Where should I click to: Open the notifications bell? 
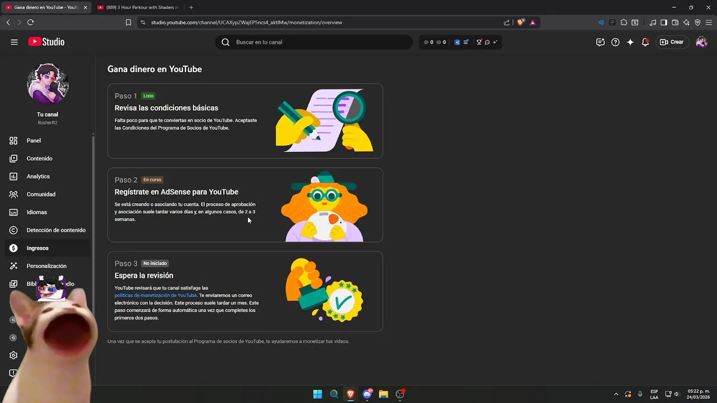(x=645, y=42)
